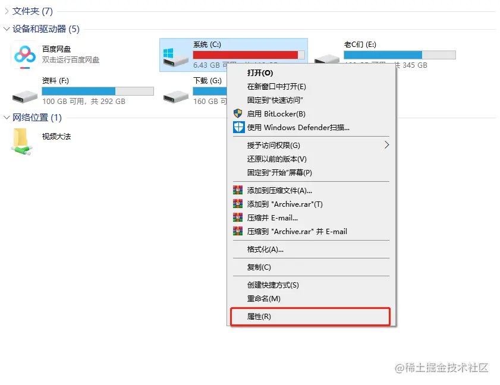The width and height of the screenshot is (500, 385).
Task: Click the 网络位置 (1) heading text
Action: point(37,118)
